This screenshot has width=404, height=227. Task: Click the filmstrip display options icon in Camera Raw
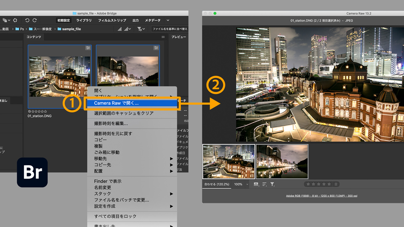click(256, 184)
